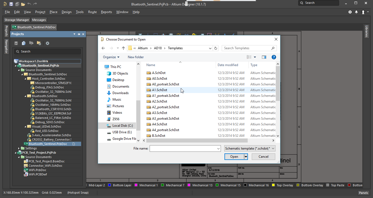
Task: Select Google Drive File in navigation pane
Action: click(x=121, y=139)
